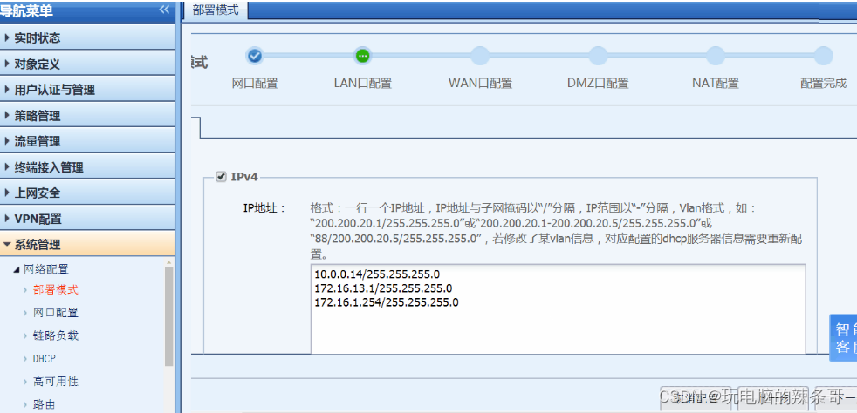Viewport: 857px width, 413px height.
Task: Click the LAN口配置 step label
Action: click(x=362, y=84)
